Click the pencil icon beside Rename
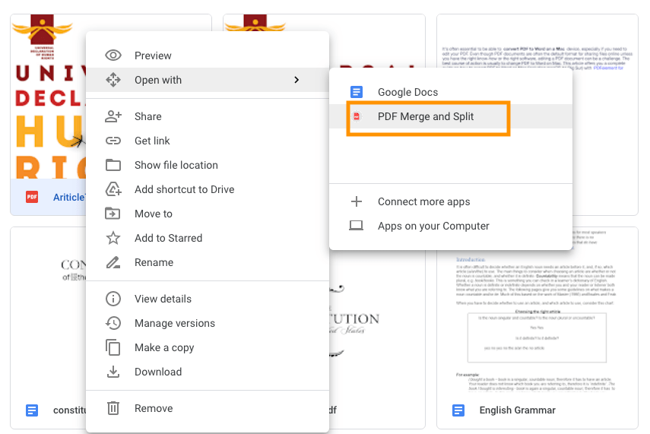 pos(113,262)
